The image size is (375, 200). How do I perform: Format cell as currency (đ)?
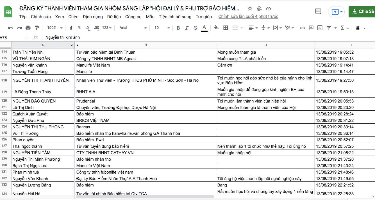tap(71, 28)
